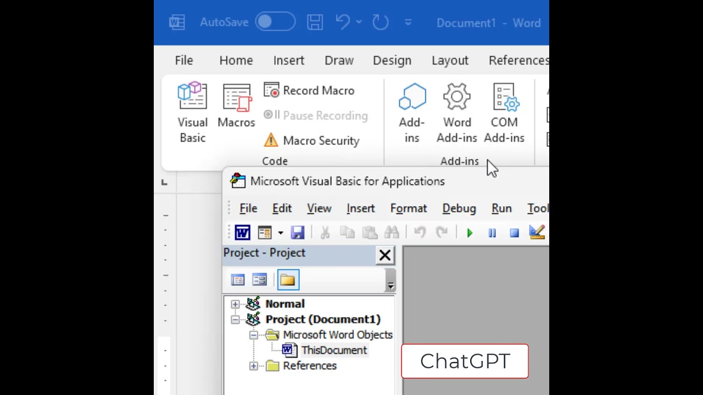Toggle Folders button in Project panel
This screenshot has height=395, width=703.
(288, 280)
